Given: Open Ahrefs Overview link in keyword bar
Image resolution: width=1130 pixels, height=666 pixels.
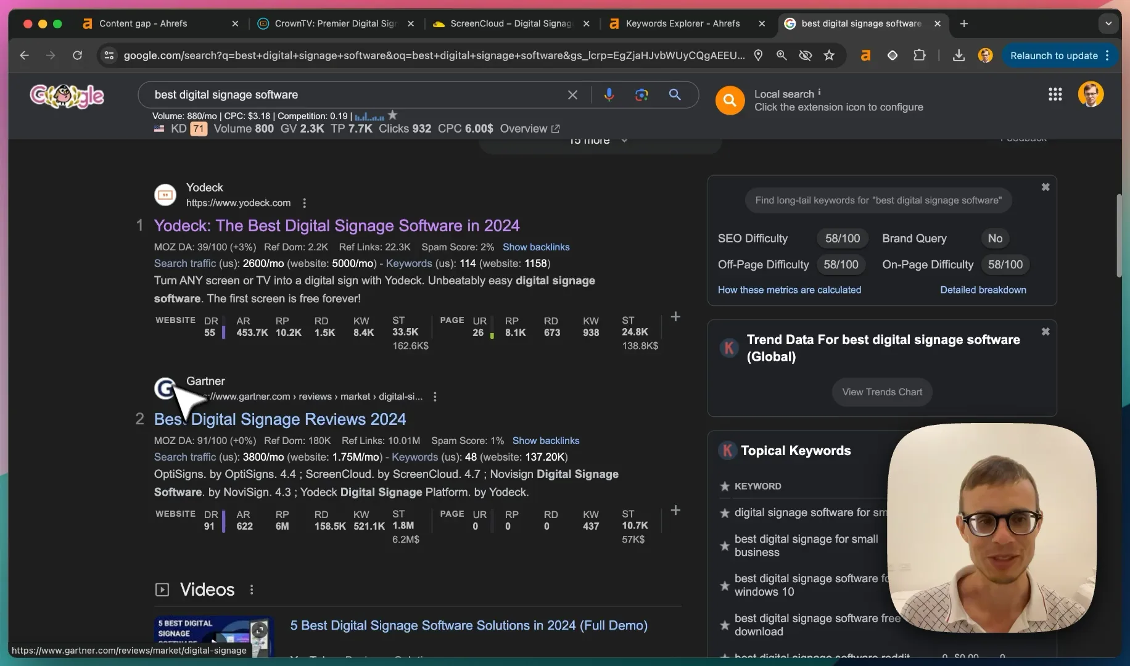Looking at the screenshot, I should pyautogui.click(x=529, y=129).
